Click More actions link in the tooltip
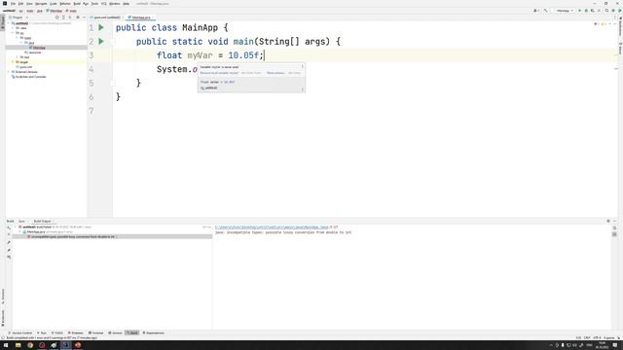The height and width of the screenshot is (350, 623). click(275, 73)
